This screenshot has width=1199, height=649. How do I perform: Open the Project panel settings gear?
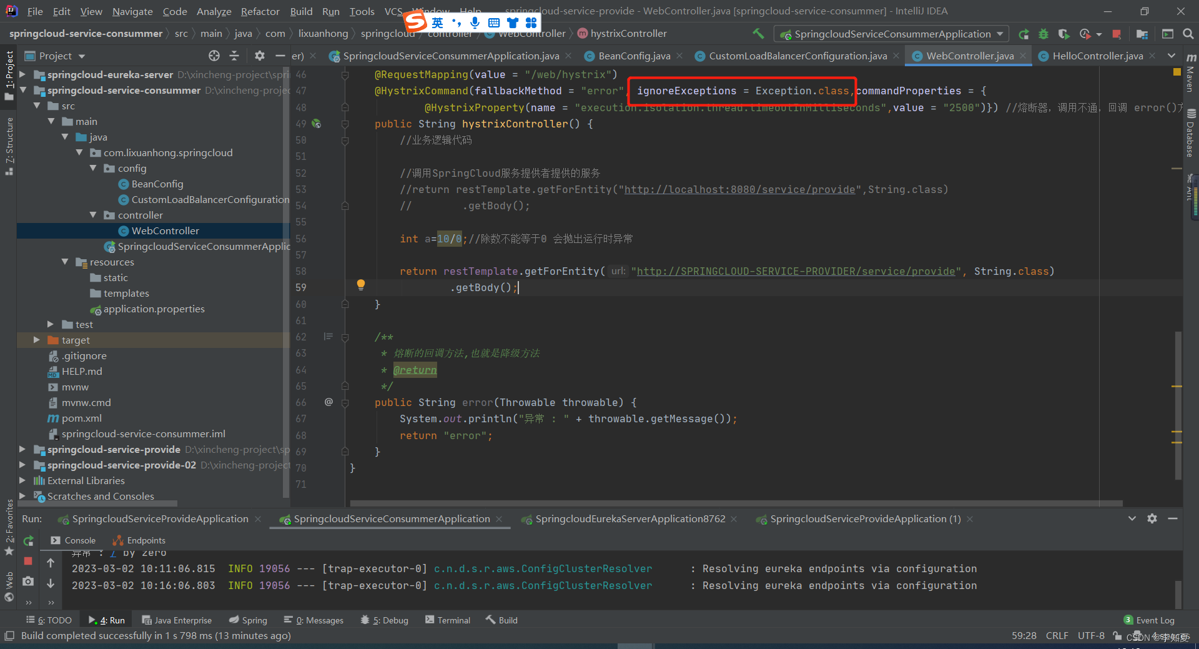[260, 56]
